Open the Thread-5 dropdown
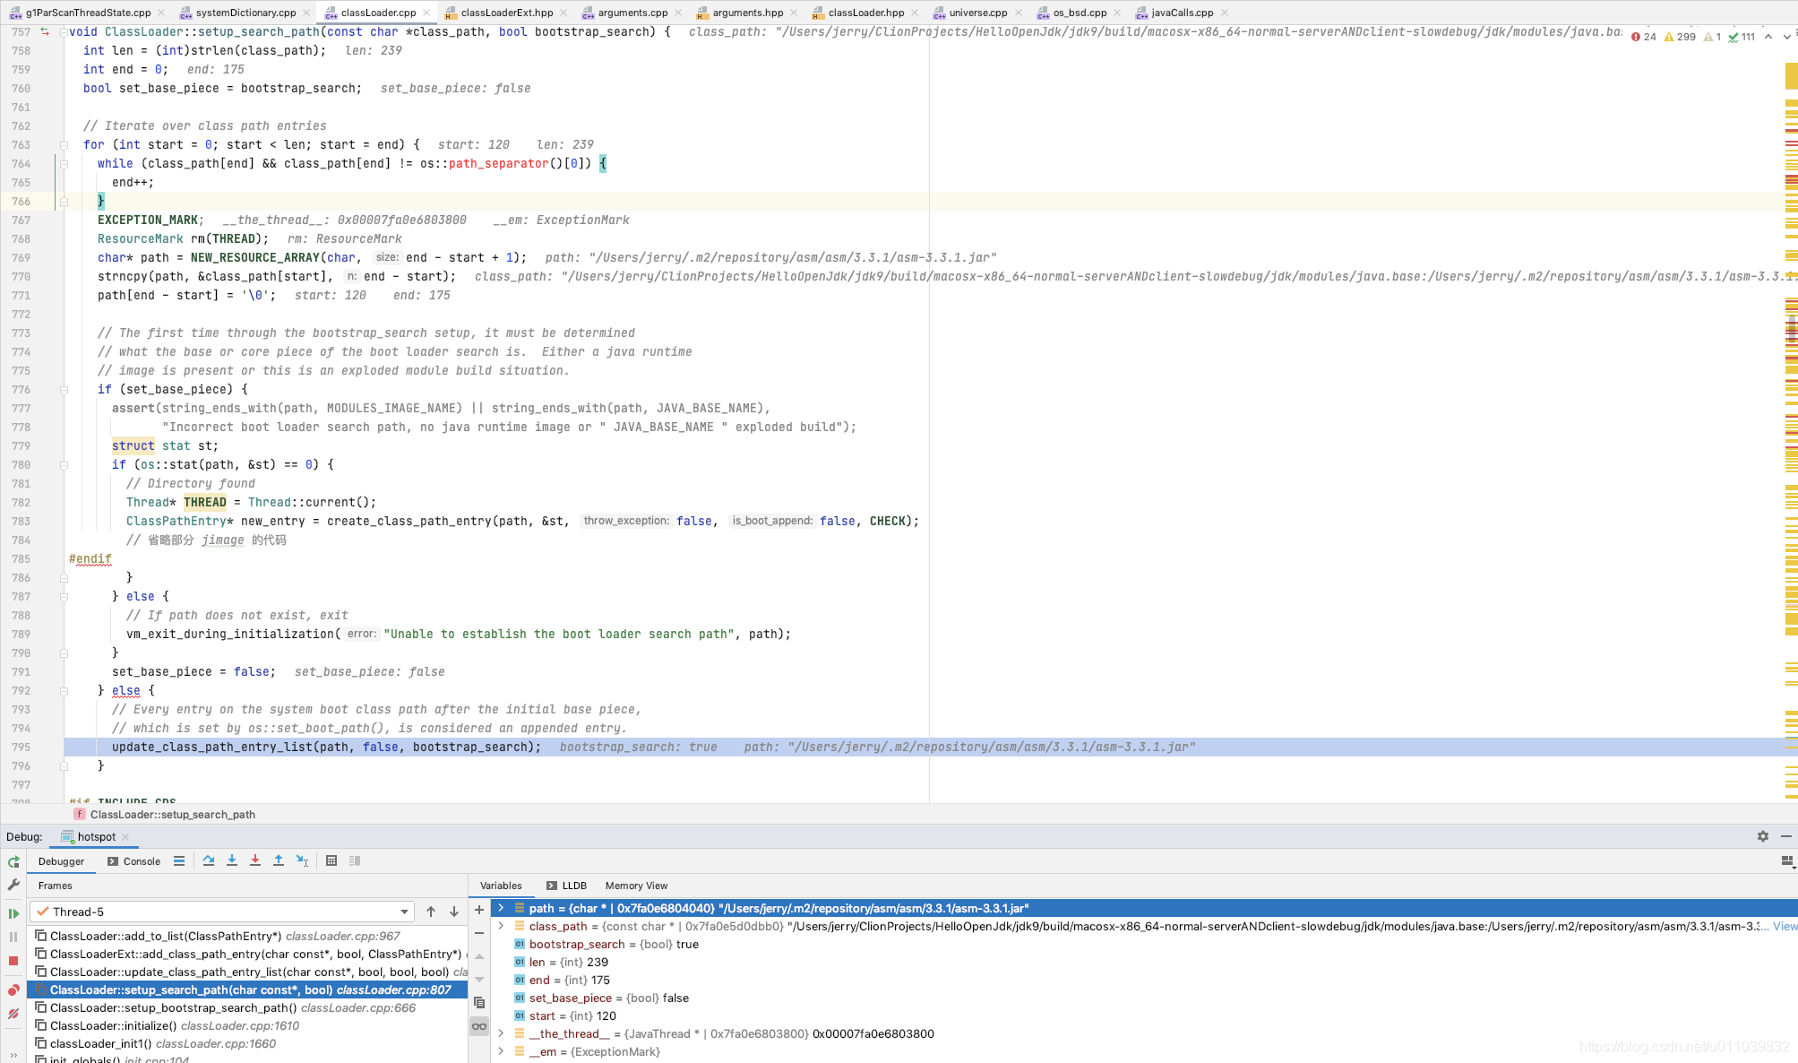Screen dimensions: 1798x1063 (x=405, y=911)
